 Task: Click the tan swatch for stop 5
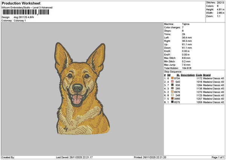pos(172,92)
